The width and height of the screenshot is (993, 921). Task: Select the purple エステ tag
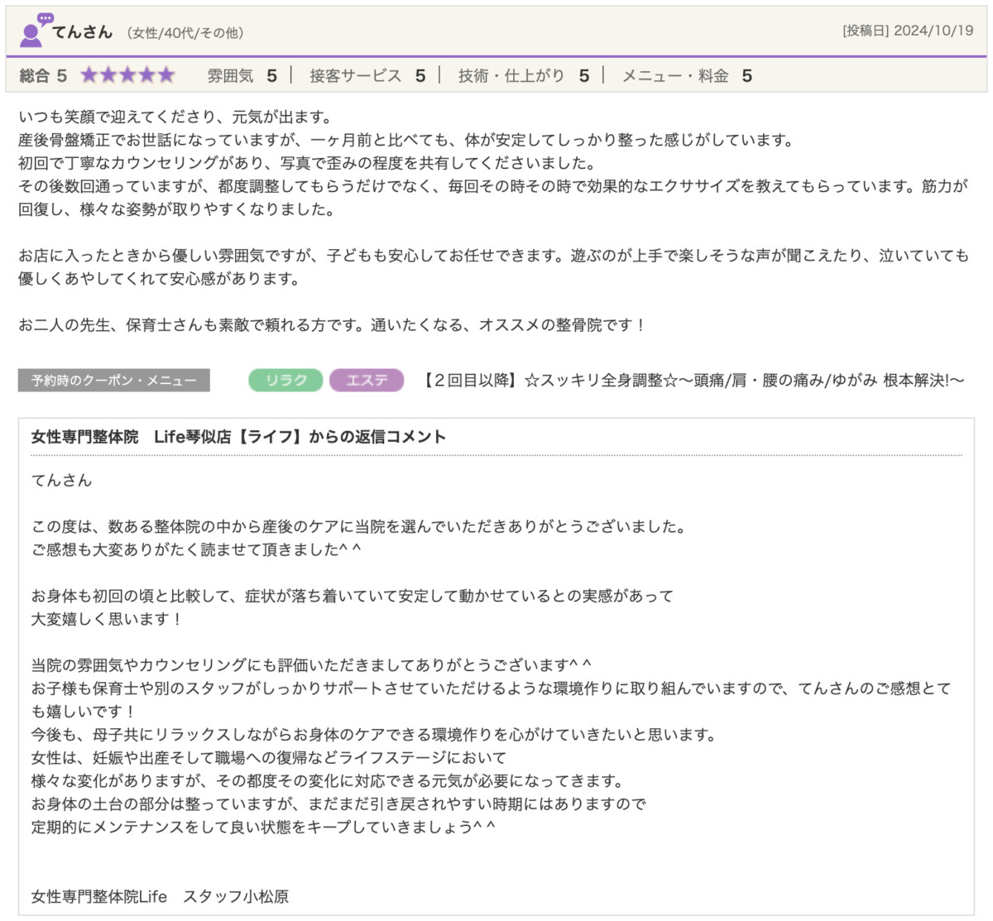coord(367,381)
